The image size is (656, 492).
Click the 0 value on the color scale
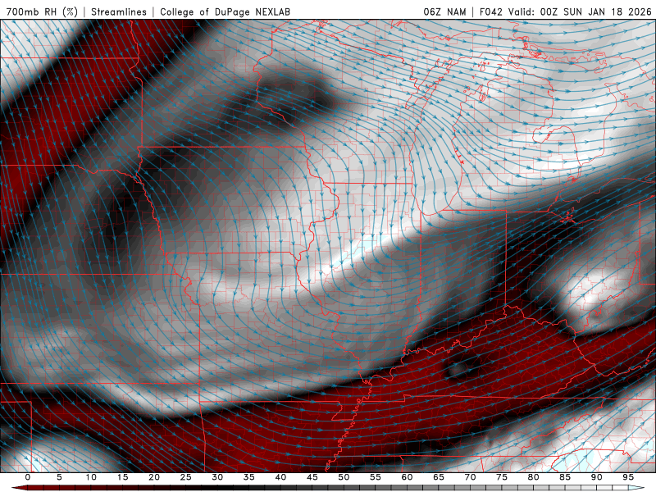(x=28, y=477)
